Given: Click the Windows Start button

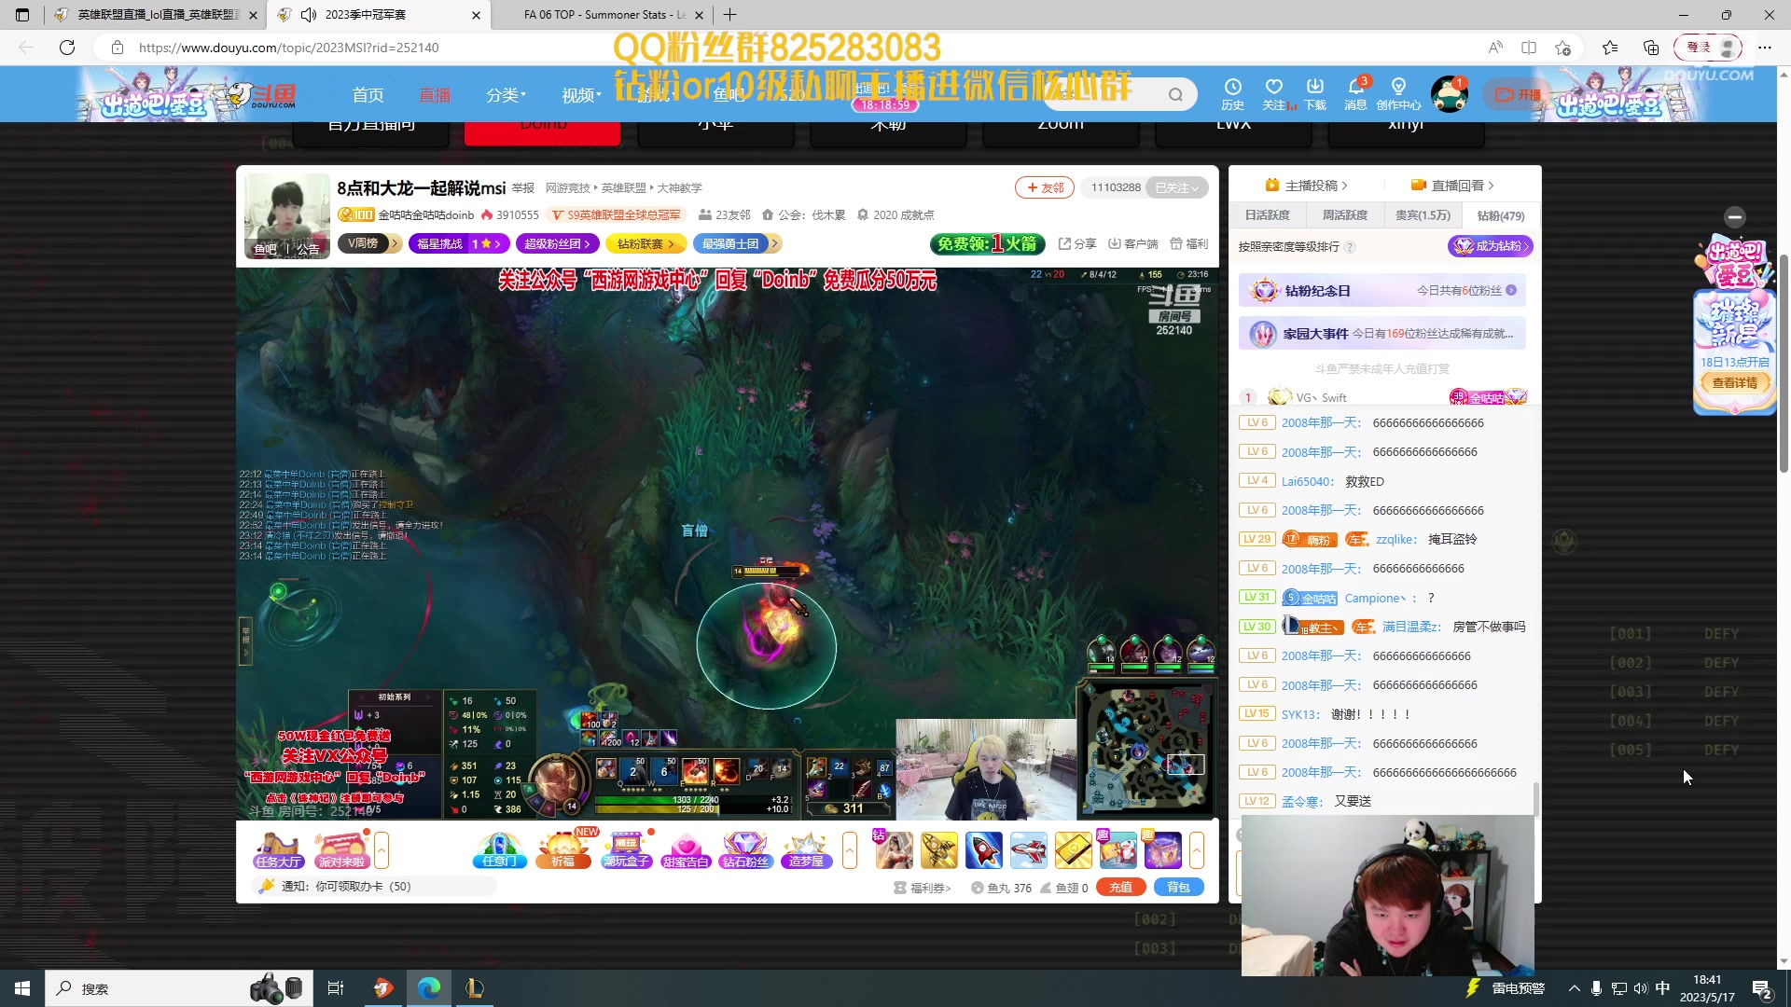Looking at the screenshot, I should (22, 988).
